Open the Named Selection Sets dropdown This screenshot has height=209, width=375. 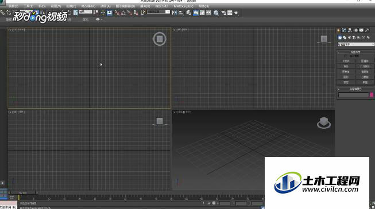[158, 11]
